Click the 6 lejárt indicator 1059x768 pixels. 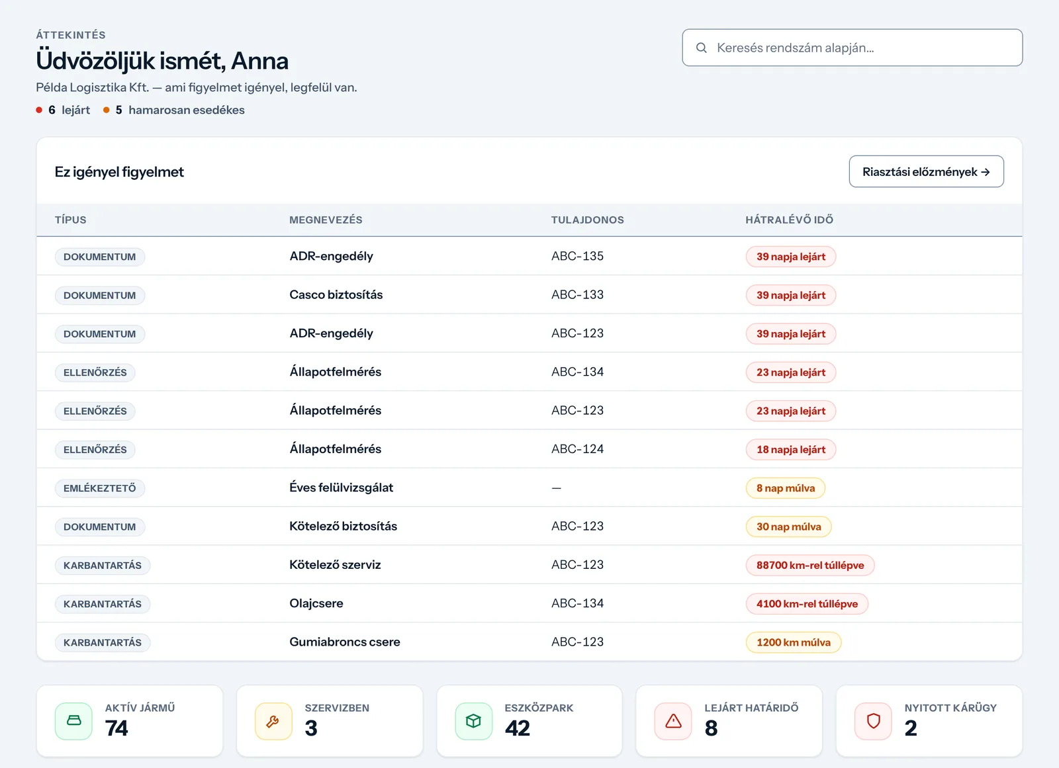(63, 110)
